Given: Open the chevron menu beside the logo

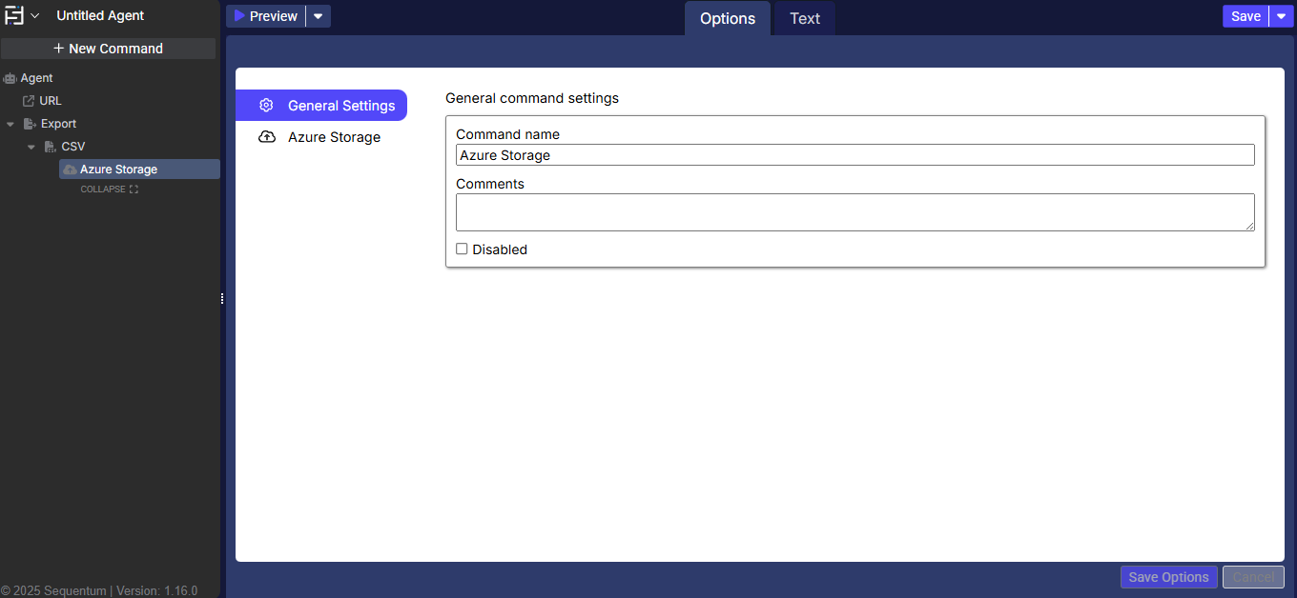Looking at the screenshot, I should tap(35, 15).
